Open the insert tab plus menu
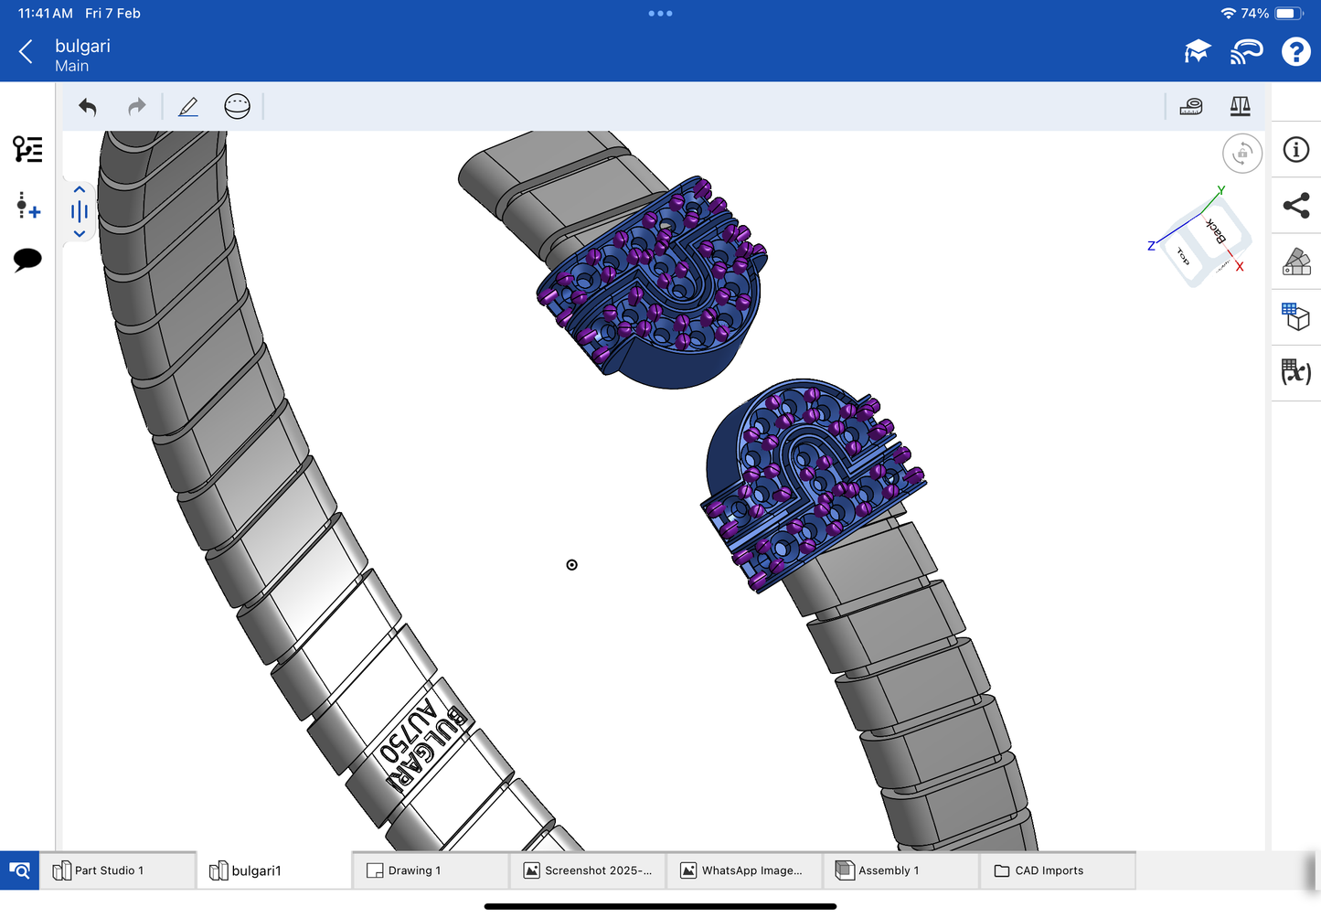The image size is (1321, 918). coord(27,206)
